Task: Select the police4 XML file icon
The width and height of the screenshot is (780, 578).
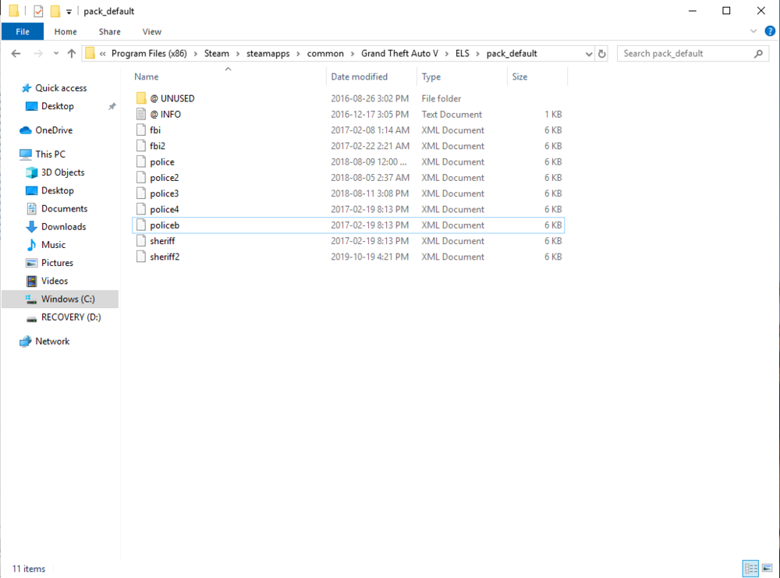Action: coord(141,209)
